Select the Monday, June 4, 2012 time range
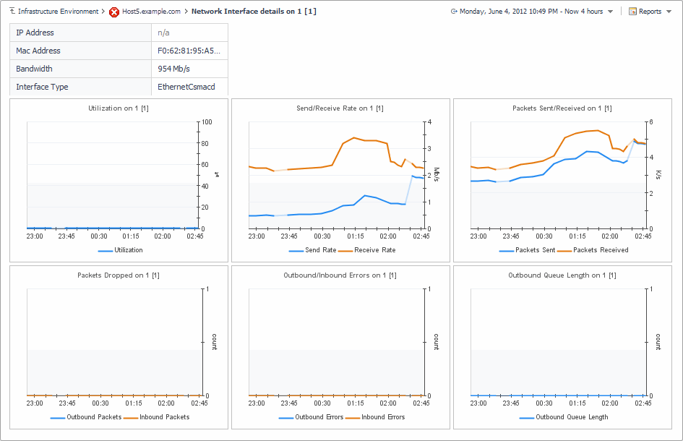The width and height of the screenshot is (683, 441). (530, 12)
